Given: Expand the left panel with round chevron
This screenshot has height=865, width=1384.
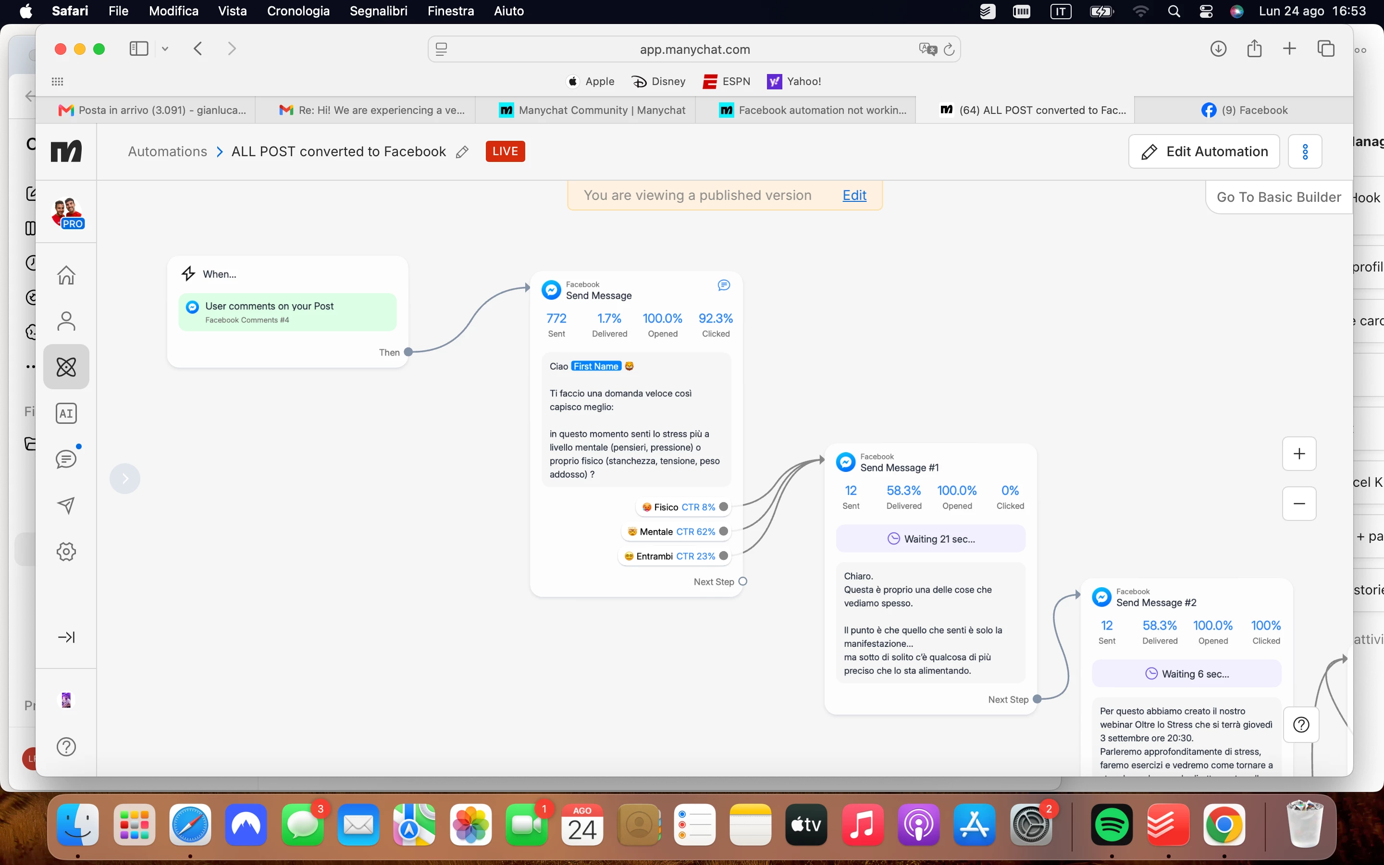Looking at the screenshot, I should pyautogui.click(x=124, y=478).
